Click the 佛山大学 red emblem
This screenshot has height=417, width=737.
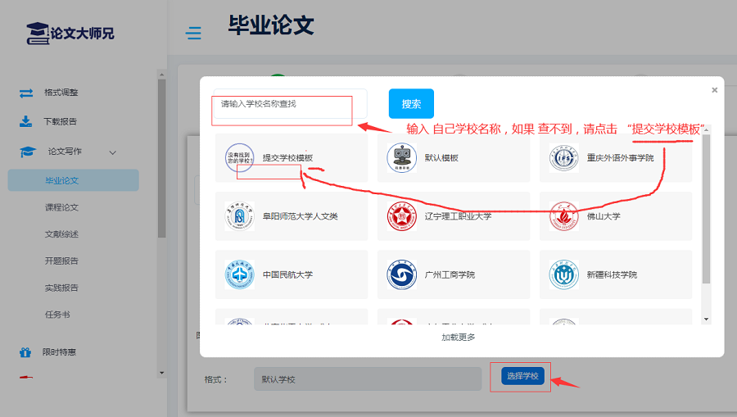coord(564,216)
